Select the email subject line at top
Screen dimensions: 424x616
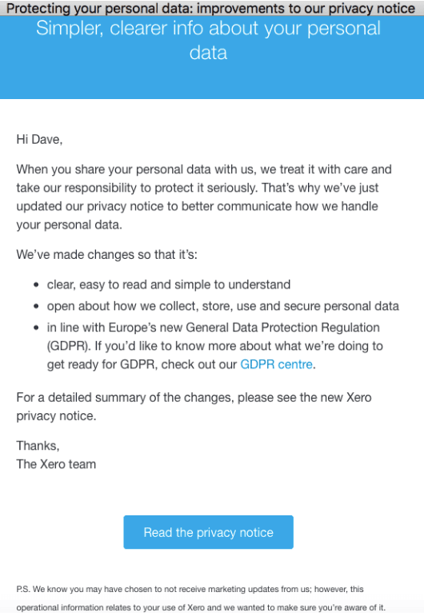tap(211, 8)
